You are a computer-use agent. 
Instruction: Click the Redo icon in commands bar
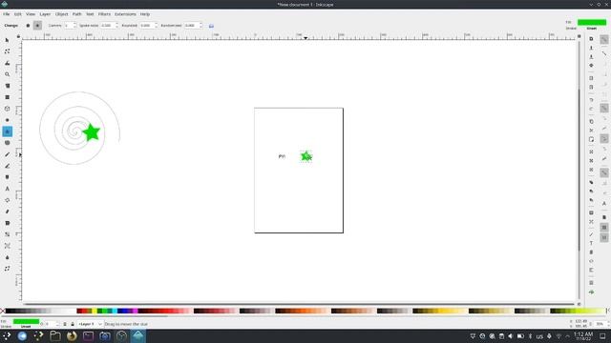[591, 109]
